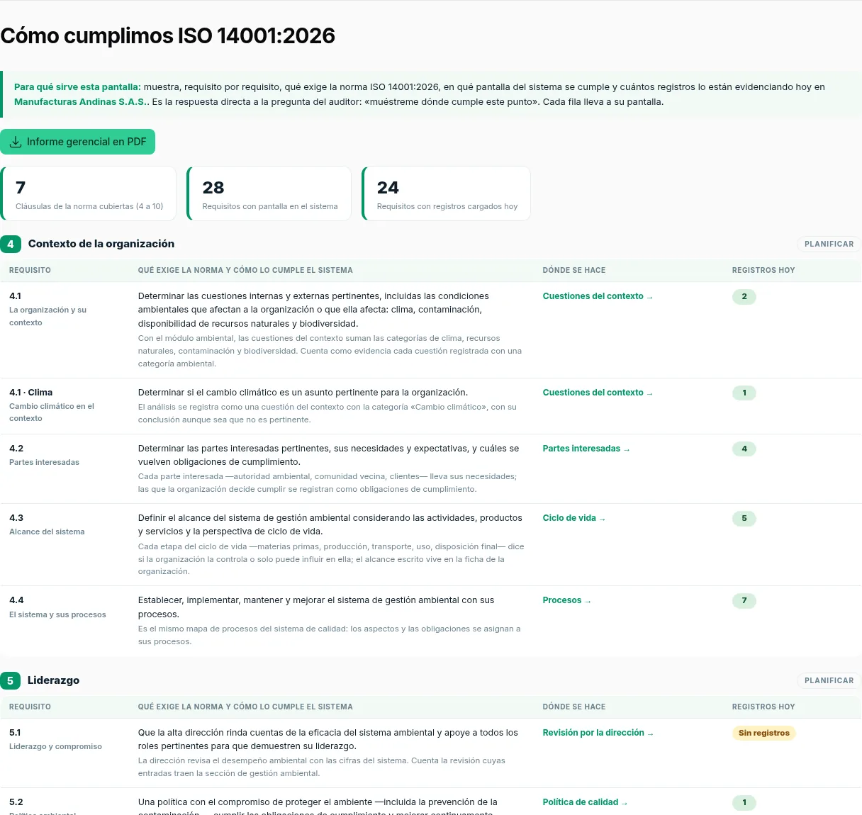Select the card '7 Cláusulas de la norma cubiertas'
This screenshot has width=862, height=815.
[x=89, y=193]
